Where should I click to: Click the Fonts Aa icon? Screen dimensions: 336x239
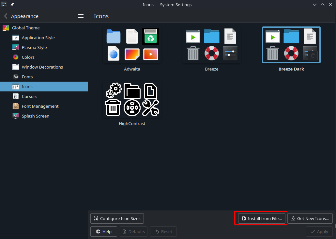tap(16, 77)
